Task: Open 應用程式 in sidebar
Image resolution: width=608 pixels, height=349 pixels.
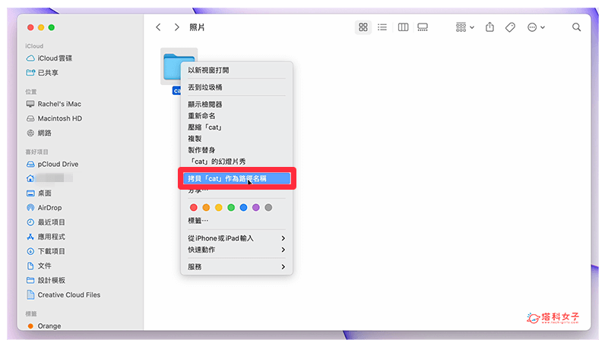Action: (46, 237)
